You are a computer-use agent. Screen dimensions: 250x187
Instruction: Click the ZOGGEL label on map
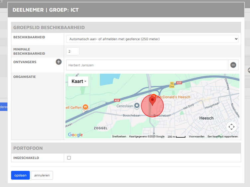pyautogui.click(x=101, y=128)
